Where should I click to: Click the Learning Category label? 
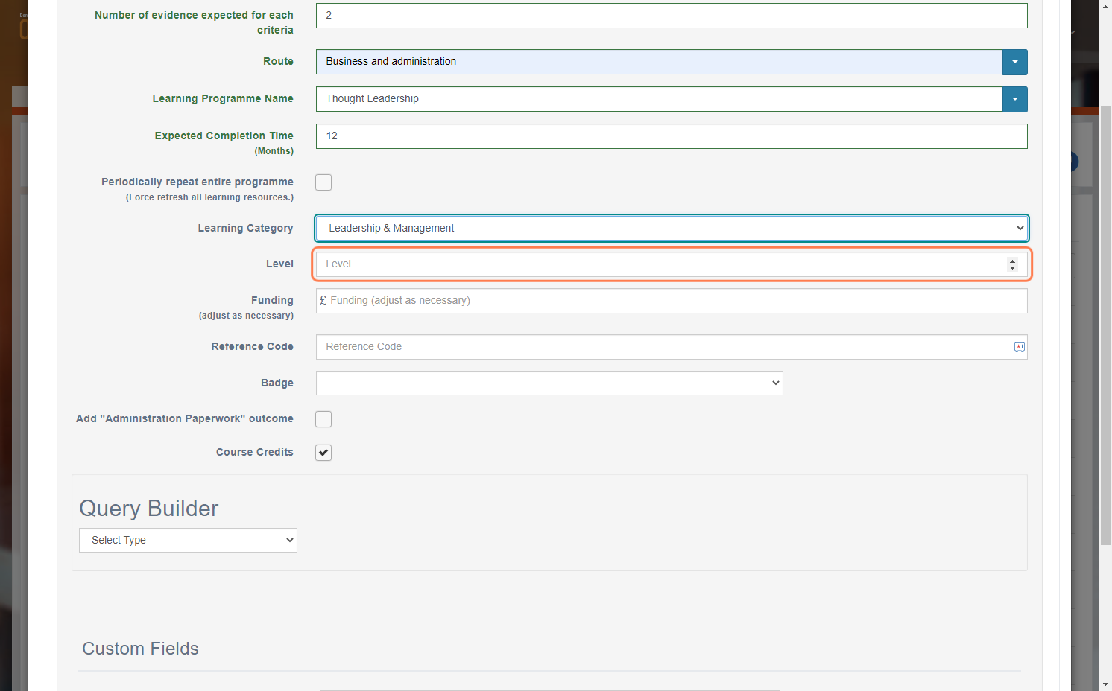[245, 229]
